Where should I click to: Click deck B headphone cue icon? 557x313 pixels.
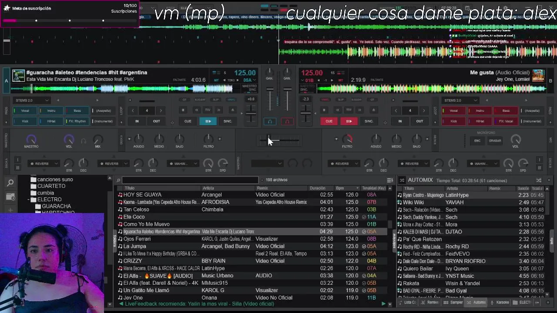287,121
